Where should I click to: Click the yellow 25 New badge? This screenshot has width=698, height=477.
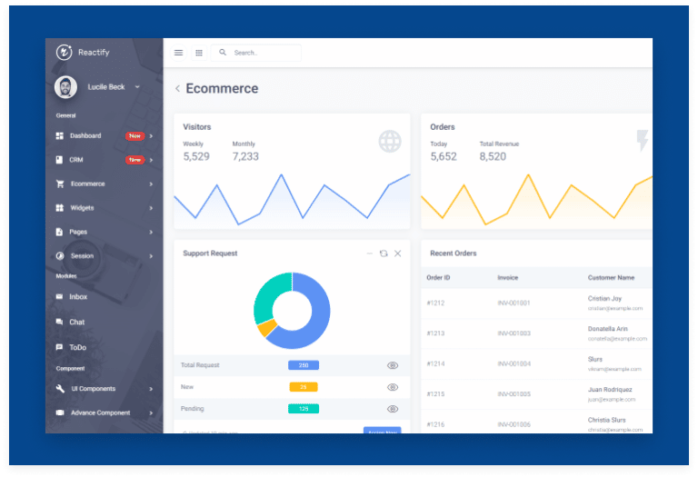click(304, 387)
